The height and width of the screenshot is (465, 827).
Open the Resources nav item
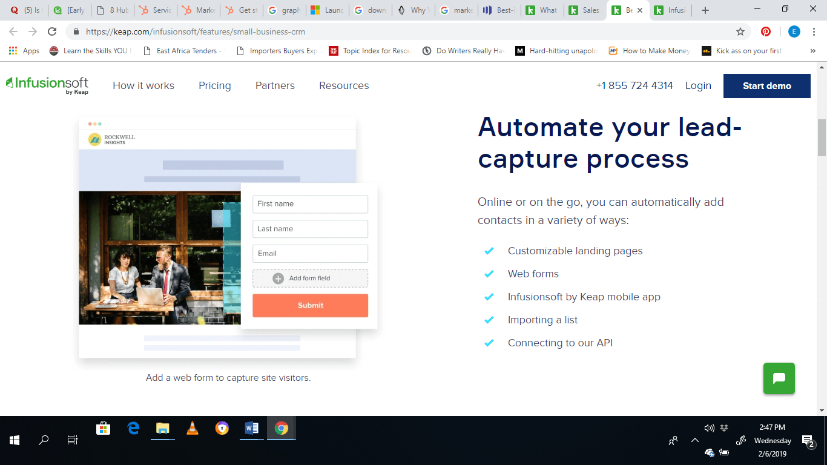point(344,86)
